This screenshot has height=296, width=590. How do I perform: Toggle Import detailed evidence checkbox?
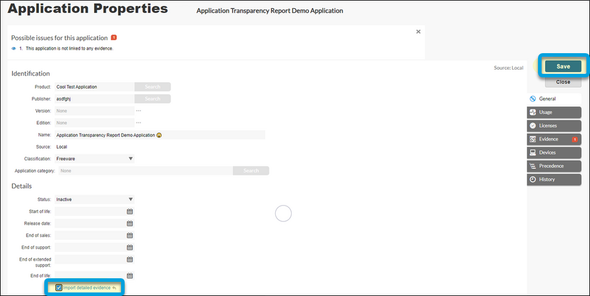pyautogui.click(x=58, y=288)
